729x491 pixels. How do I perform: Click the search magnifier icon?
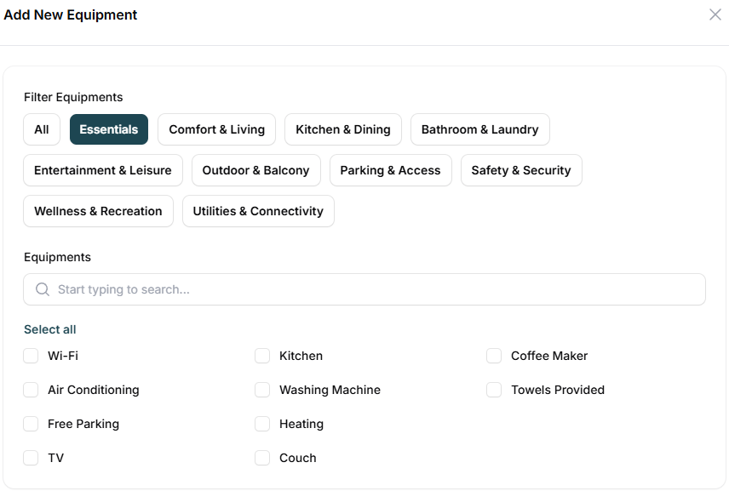point(43,289)
